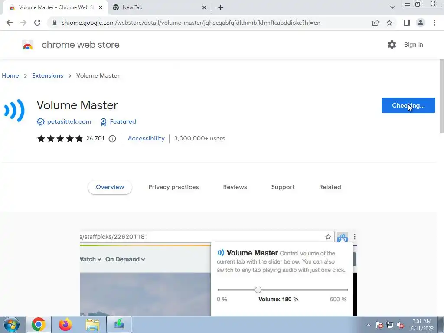444x333 pixels.
Task: Click the blue Checking... button
Action: [x=408, y=105]
